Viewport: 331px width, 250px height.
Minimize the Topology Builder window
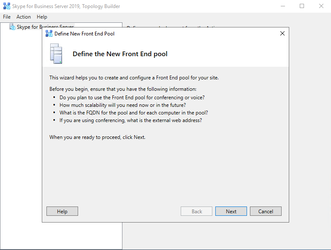pyautogui.click(x=282, y=6)
